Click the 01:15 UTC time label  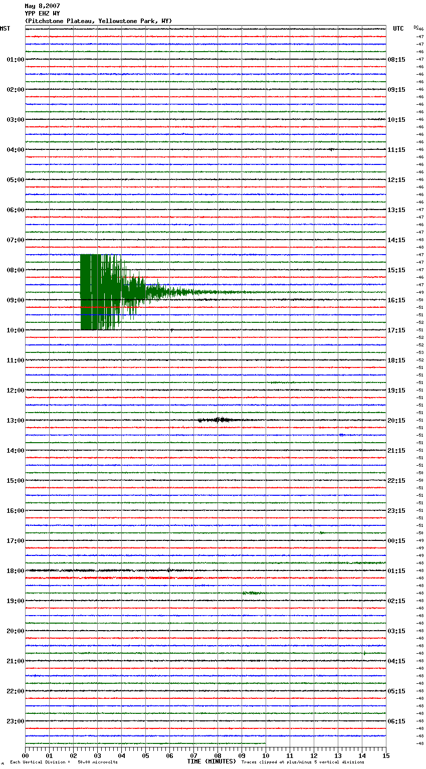(396, 571)
